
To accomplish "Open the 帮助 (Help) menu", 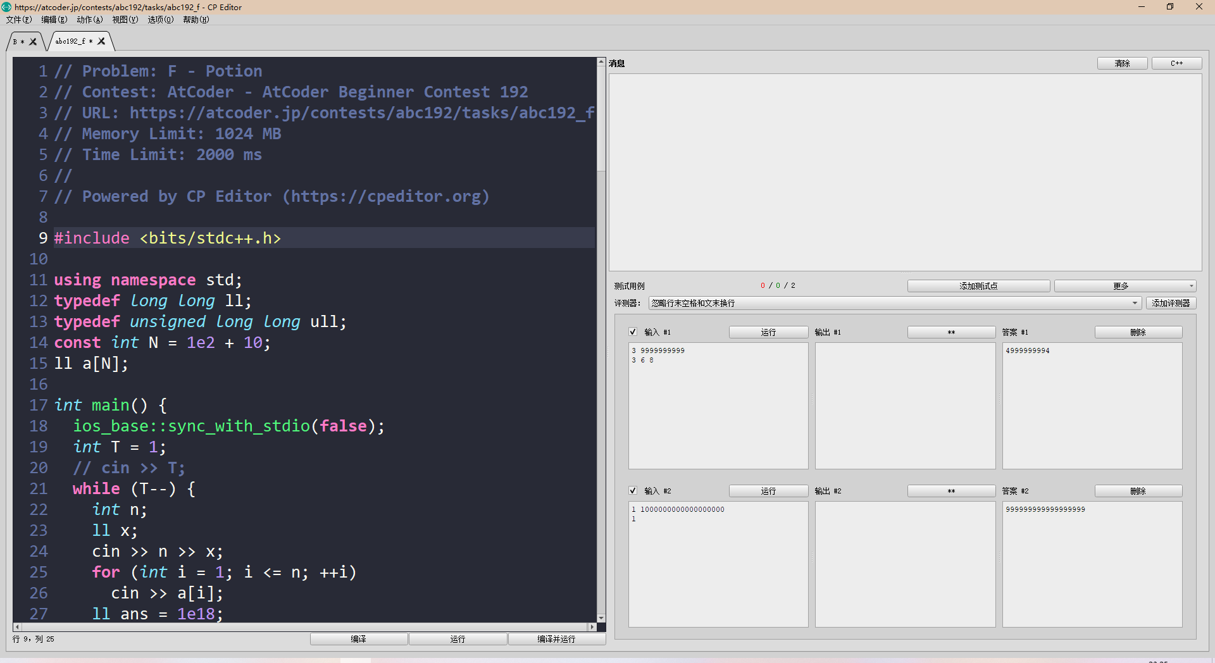I will coord(196,20).
